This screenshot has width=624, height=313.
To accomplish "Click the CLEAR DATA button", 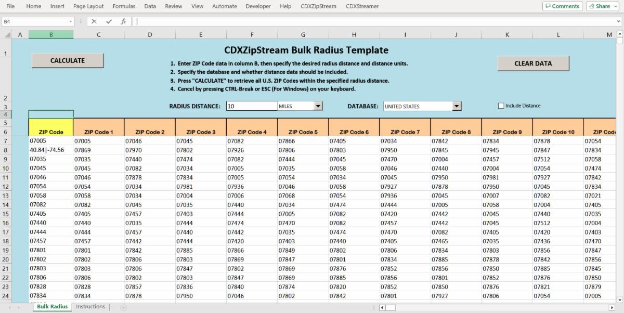I will click(533, 63).
